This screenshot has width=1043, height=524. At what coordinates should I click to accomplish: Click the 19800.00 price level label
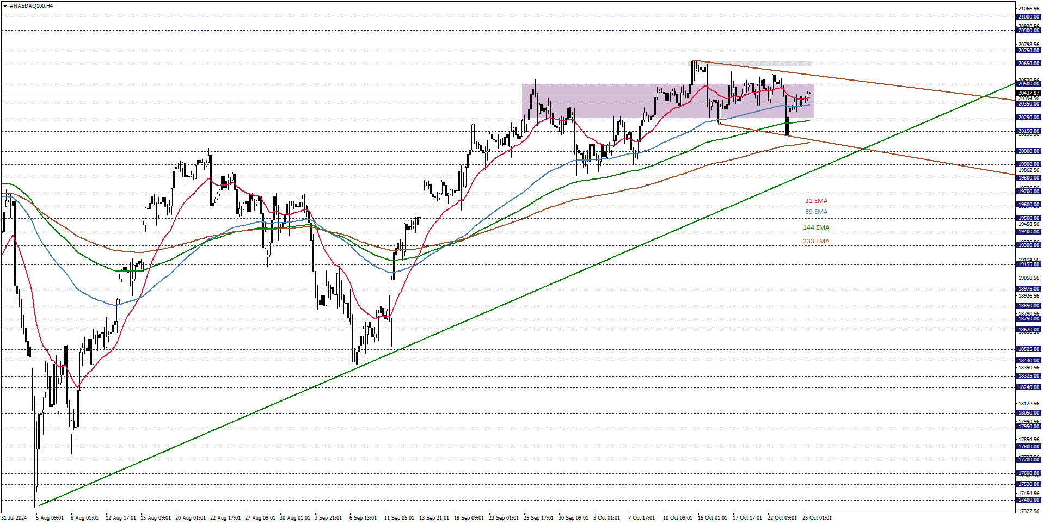pos(1029,178)
